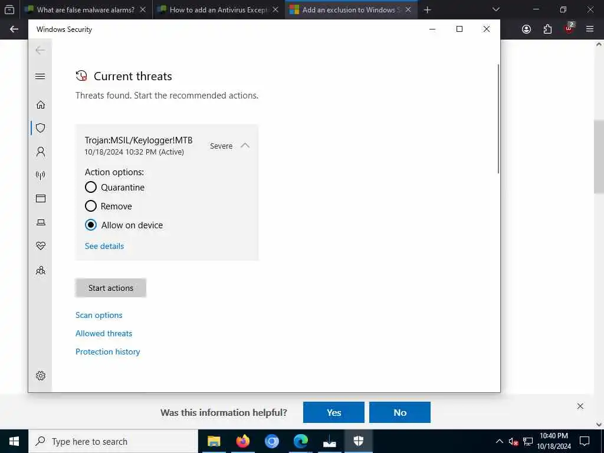Open Virus & threat protection shield icon
The width and height of the screenshot is (604, 453).
[x=41, y=128]
